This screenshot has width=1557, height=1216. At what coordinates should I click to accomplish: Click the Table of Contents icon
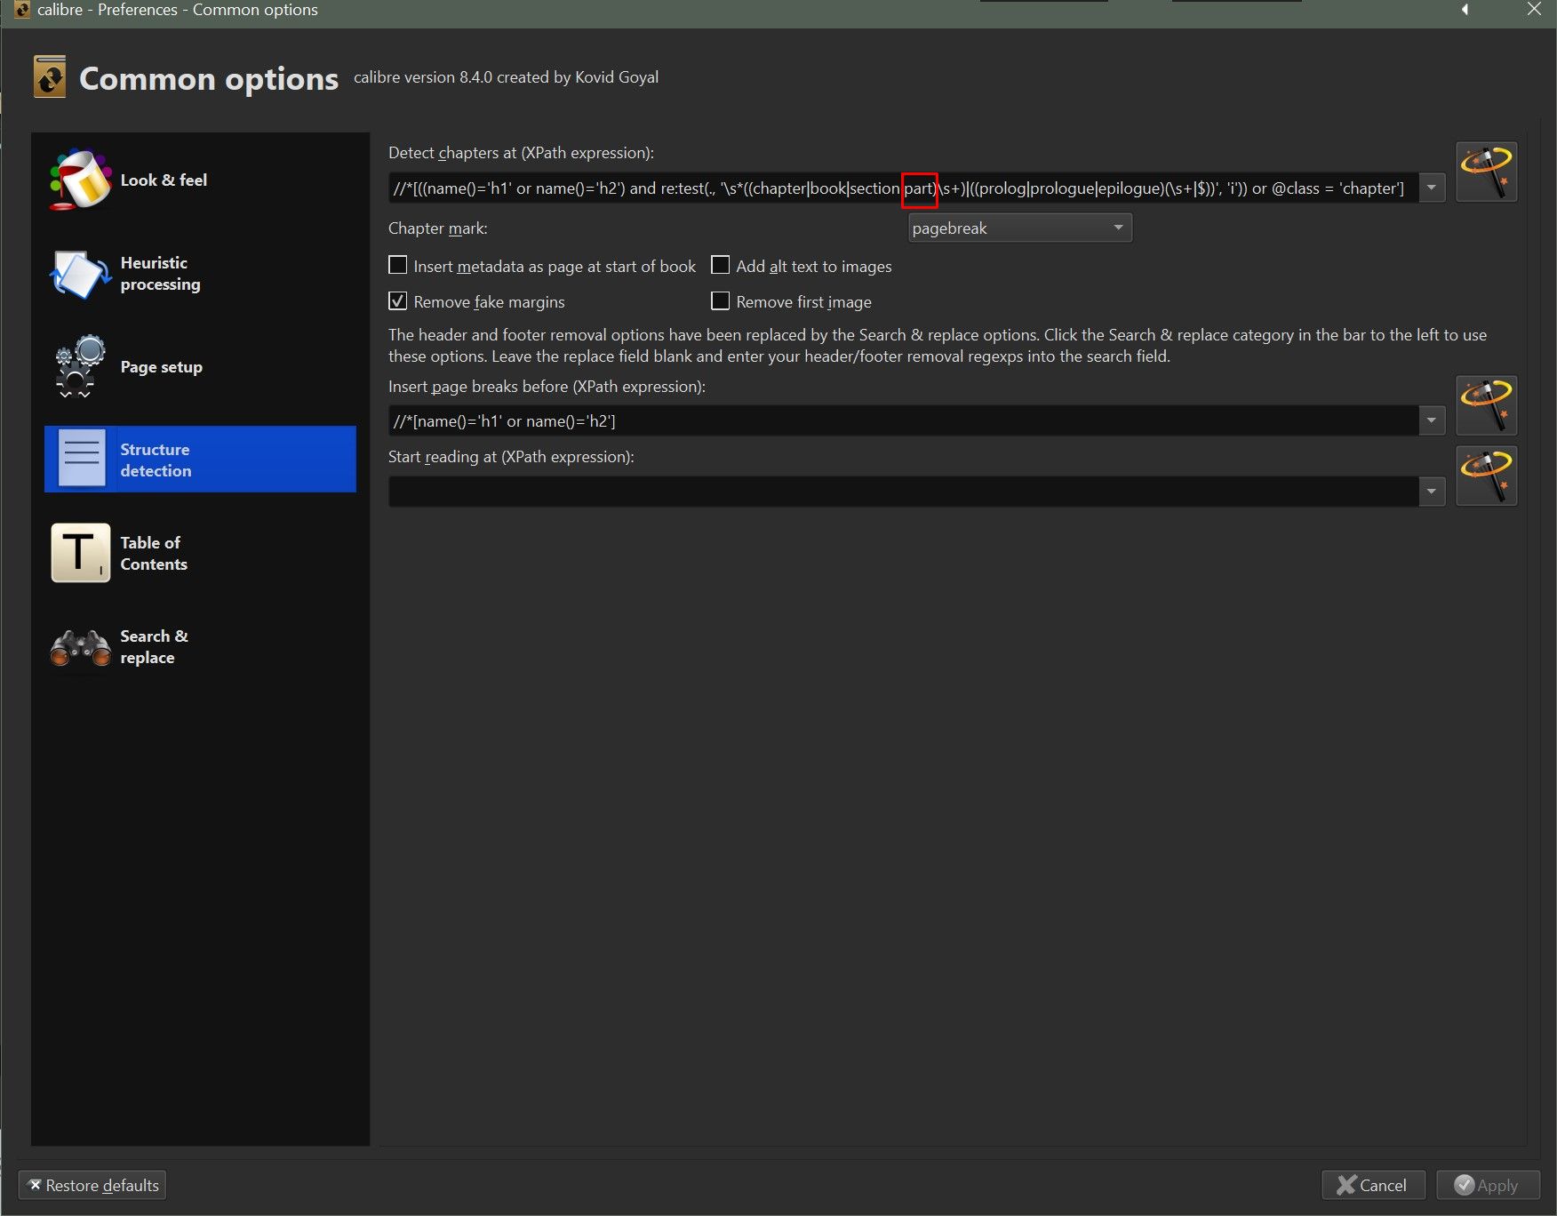[80, 553]
